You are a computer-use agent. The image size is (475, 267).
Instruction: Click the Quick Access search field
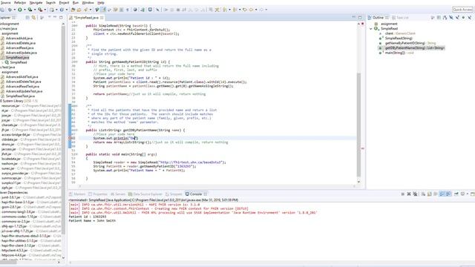click(462, 10)
